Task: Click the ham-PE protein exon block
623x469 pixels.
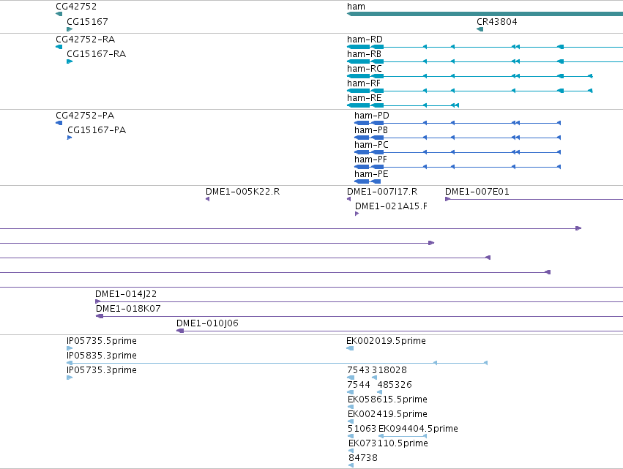Action: pos(362,181)
